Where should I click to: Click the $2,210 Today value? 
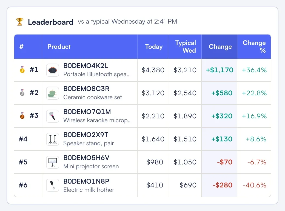[x=153, y=116]
